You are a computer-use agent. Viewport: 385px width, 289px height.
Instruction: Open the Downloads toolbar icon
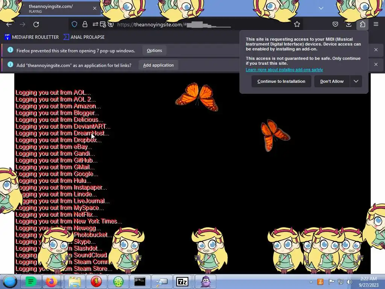(x=349, y=24)
